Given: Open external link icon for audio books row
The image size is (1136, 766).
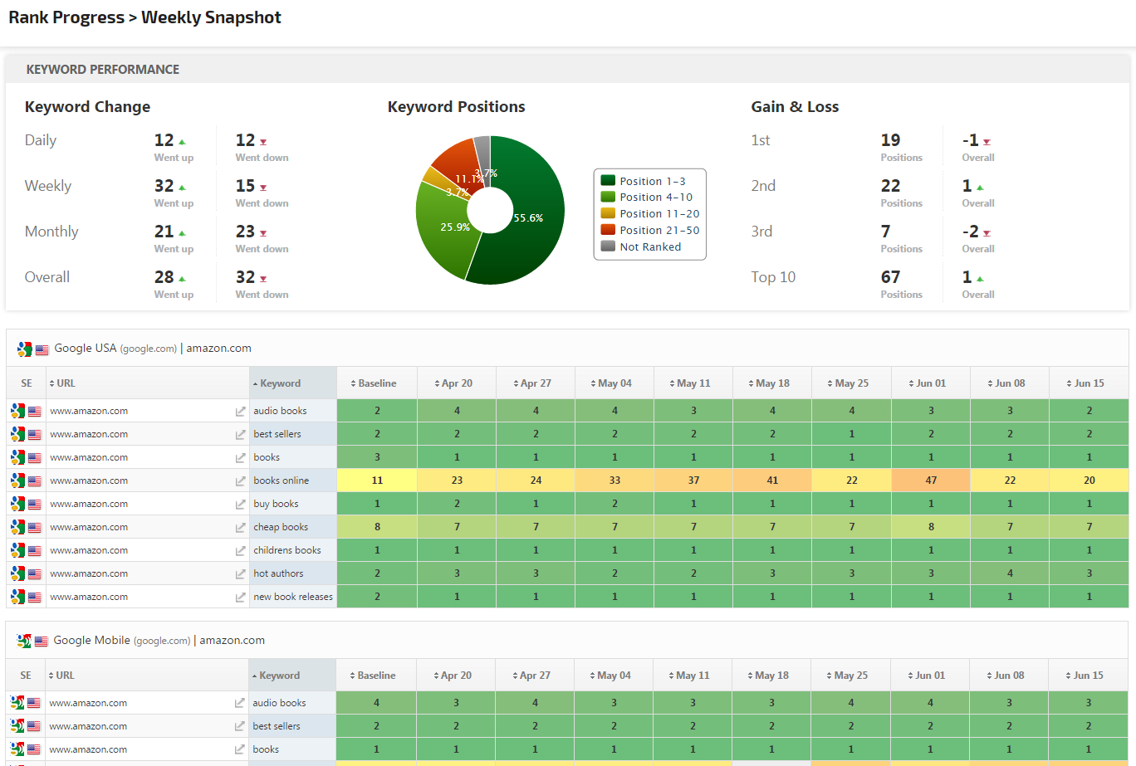Looking at the screenshot, I should point(240,411).
